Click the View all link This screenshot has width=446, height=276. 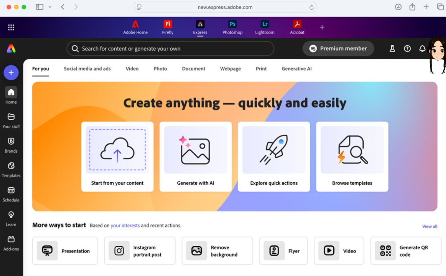[x=430, y=226]
